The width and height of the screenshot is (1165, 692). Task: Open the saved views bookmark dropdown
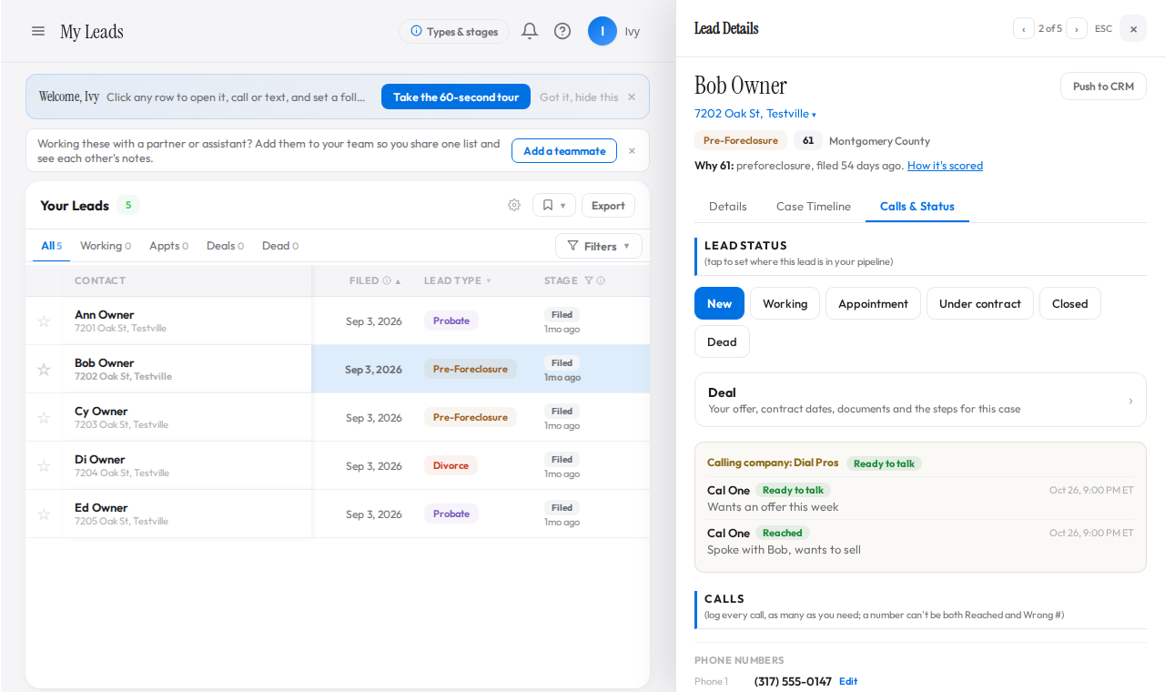click(x=554, y=205)
